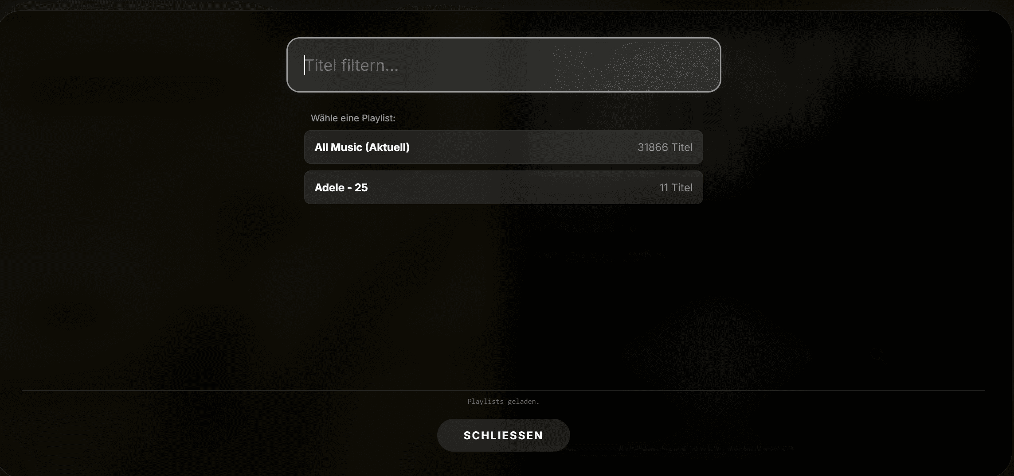Choose the playlist containing 31866 tracks

pos(503,147)
